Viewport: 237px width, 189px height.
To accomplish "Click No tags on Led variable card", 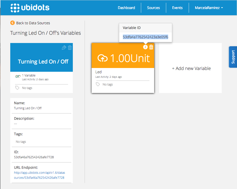I will 108,84.
